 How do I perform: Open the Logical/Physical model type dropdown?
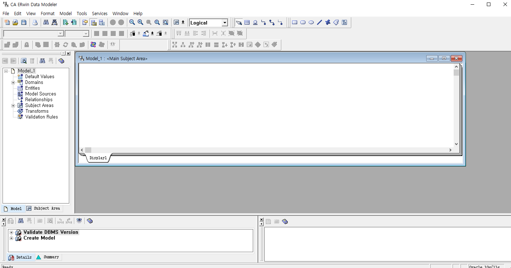click(225, 23)
